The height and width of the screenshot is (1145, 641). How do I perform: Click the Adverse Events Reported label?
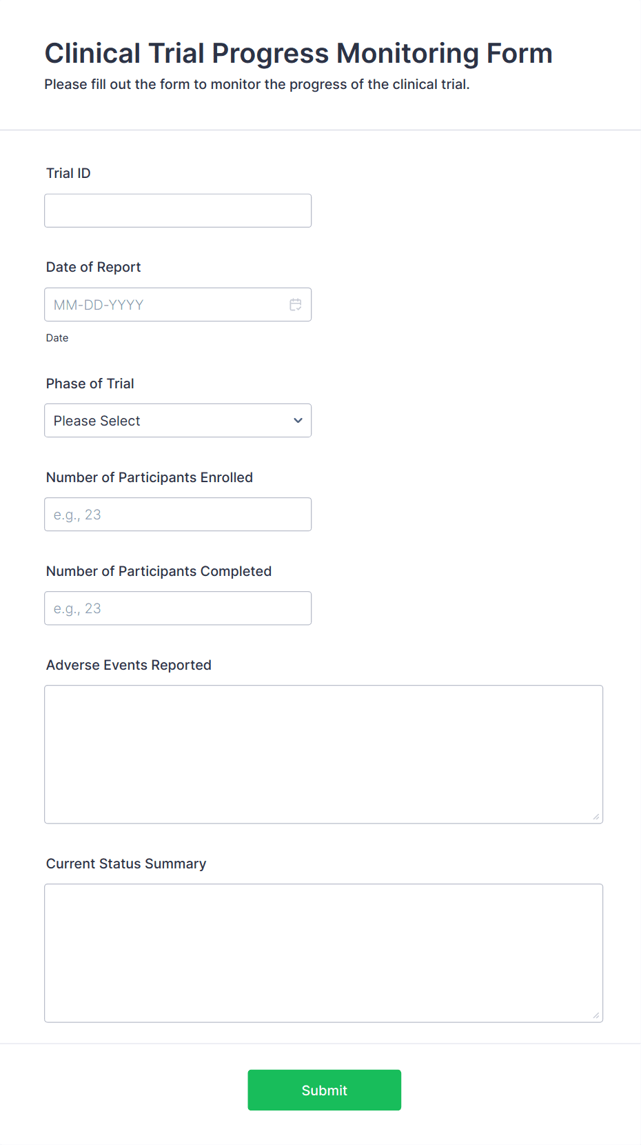129,665
